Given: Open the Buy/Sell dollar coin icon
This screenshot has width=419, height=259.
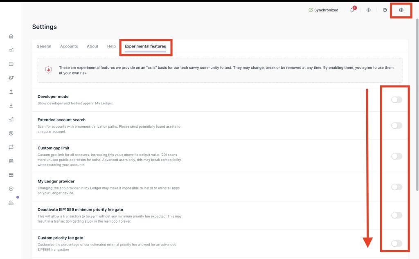Looking at the screenshot, I should pyautogui.click(x=11, y=133).
